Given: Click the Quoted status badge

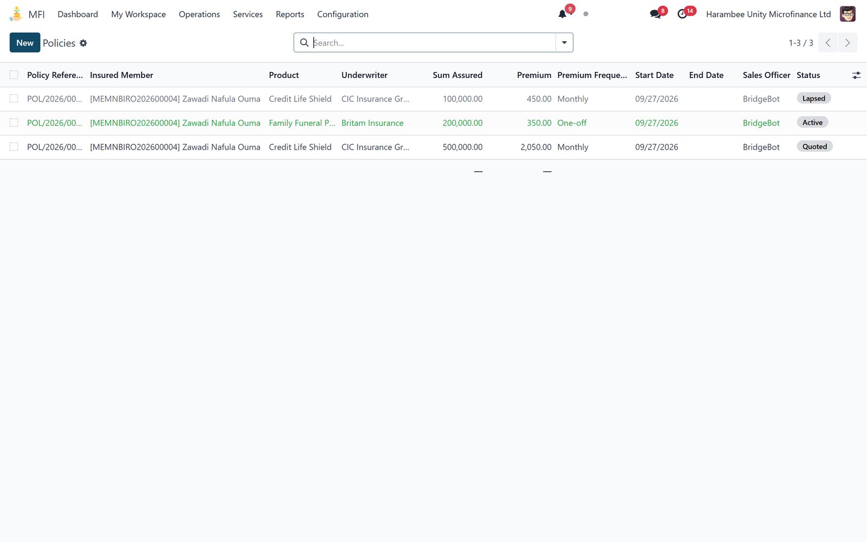Looking at the screenshot, I should point(814,147).
